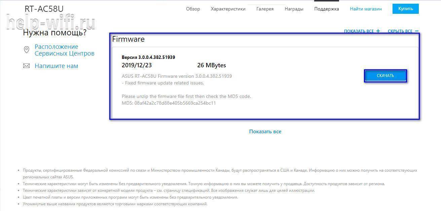This screenshot has height=211, width=441.
Task: Select the Поддержка tab
Action: 326,9
